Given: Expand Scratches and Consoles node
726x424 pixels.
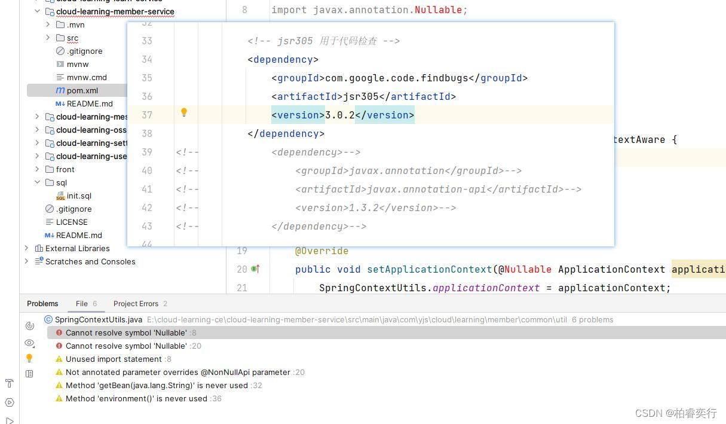Looking at the screenshot, I should pos(26,261).
